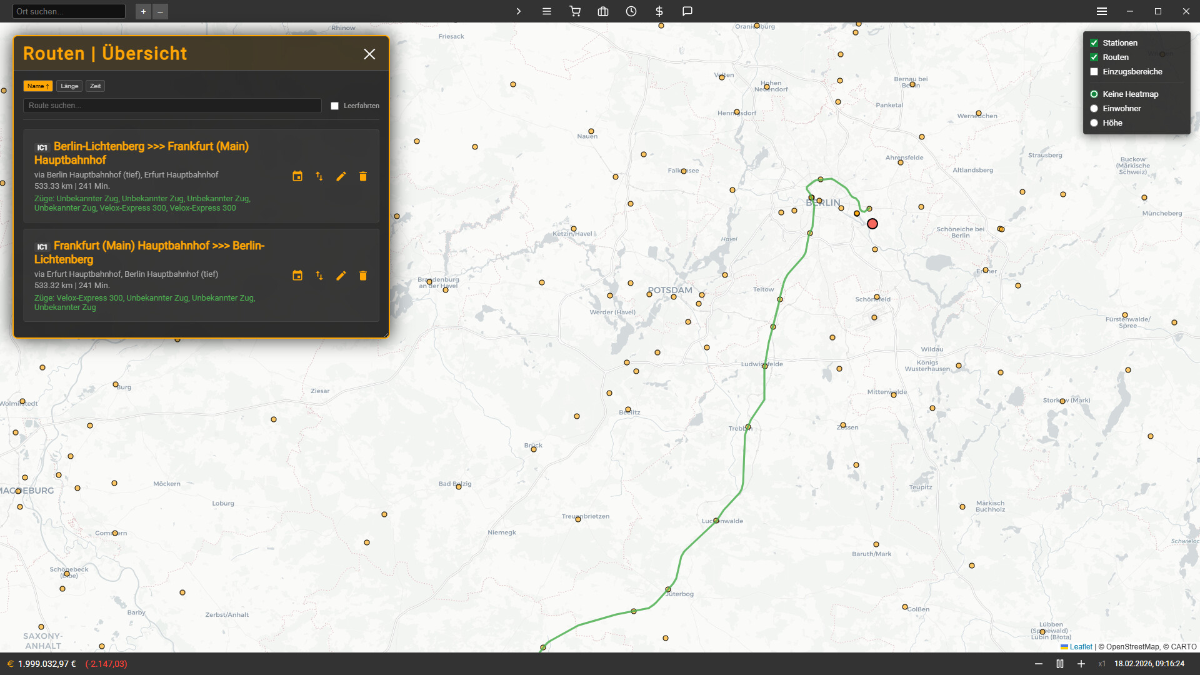Open the Leaflet attribution link

click(1081, 646)
